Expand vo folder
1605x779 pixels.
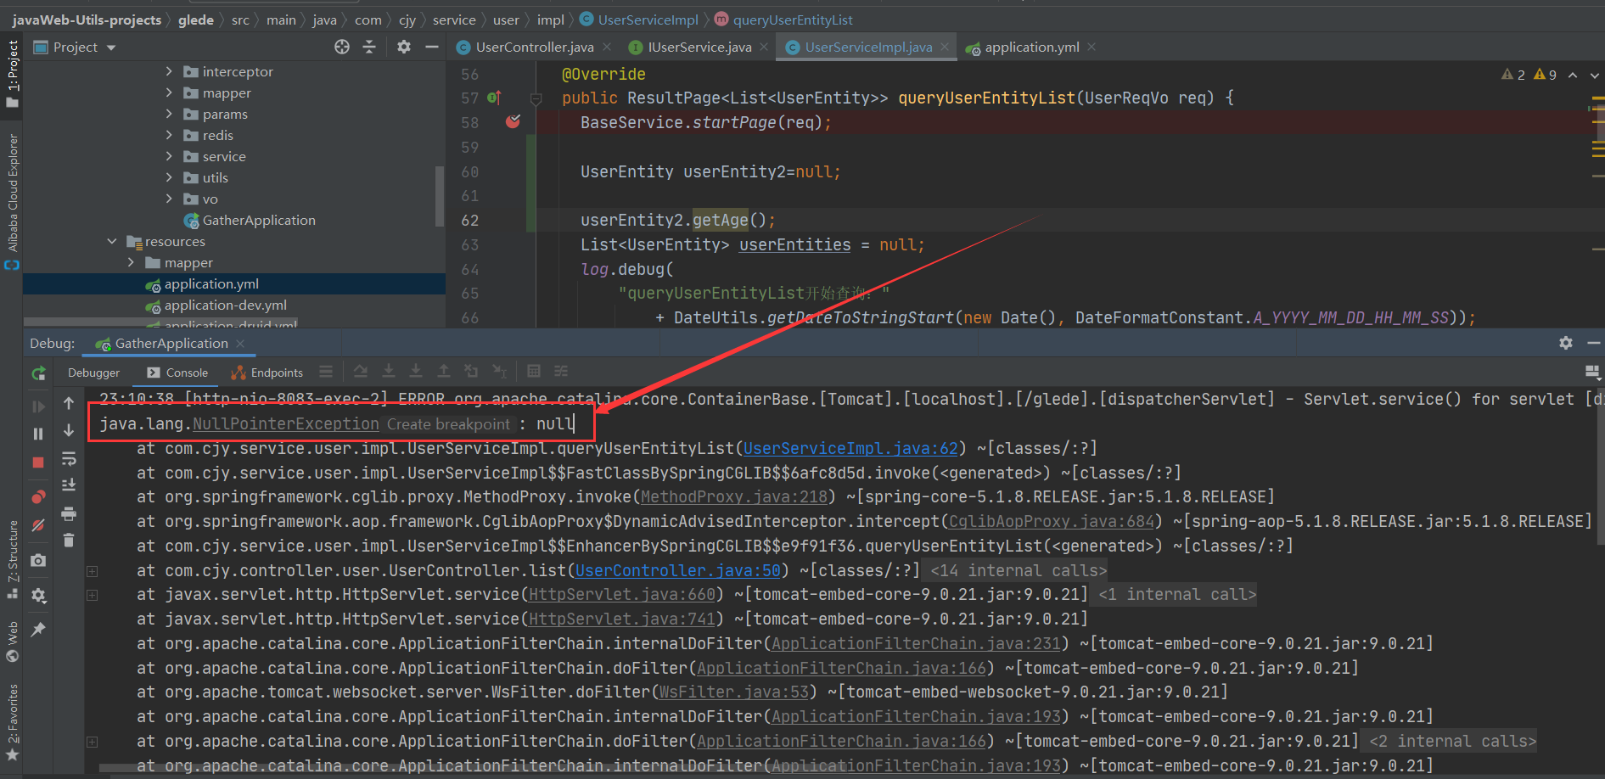point(169,199)
